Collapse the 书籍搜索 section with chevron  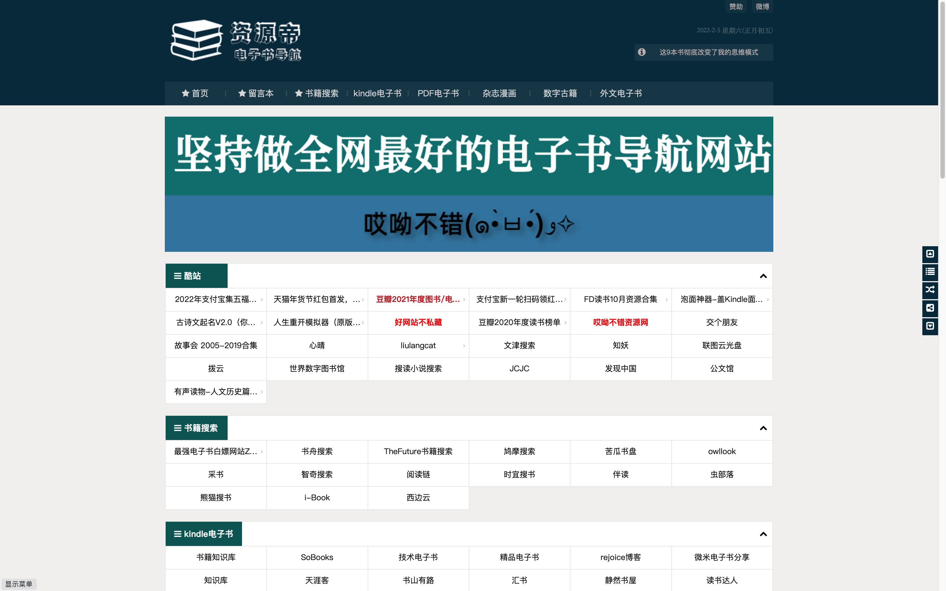tap(763, 428)
